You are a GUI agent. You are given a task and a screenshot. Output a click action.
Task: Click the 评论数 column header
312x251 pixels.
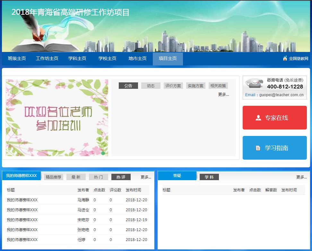click(116, 190)
